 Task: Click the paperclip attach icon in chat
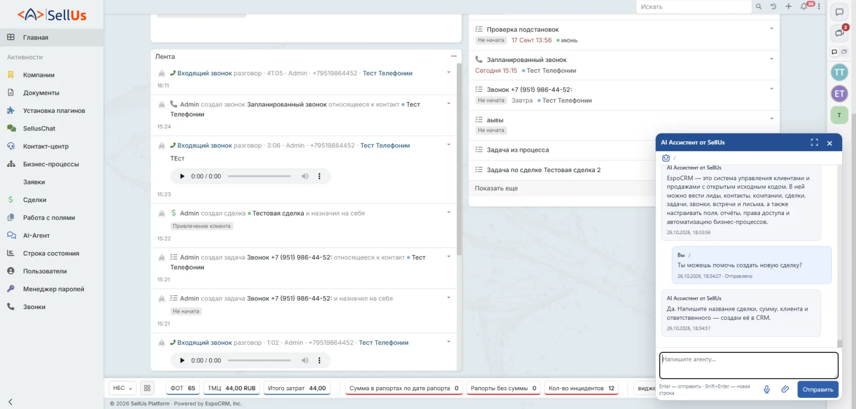[785, 389]
